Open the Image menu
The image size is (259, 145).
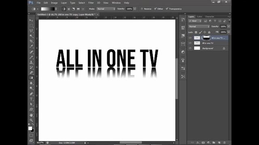(54, 3)
